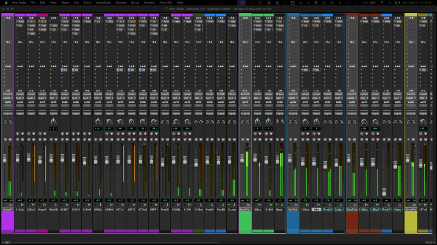Image resolution: width=437 pixels, height=245 pixels.
Task: Record-arm the 19TnS track
Action: click(x=425, y=134)
